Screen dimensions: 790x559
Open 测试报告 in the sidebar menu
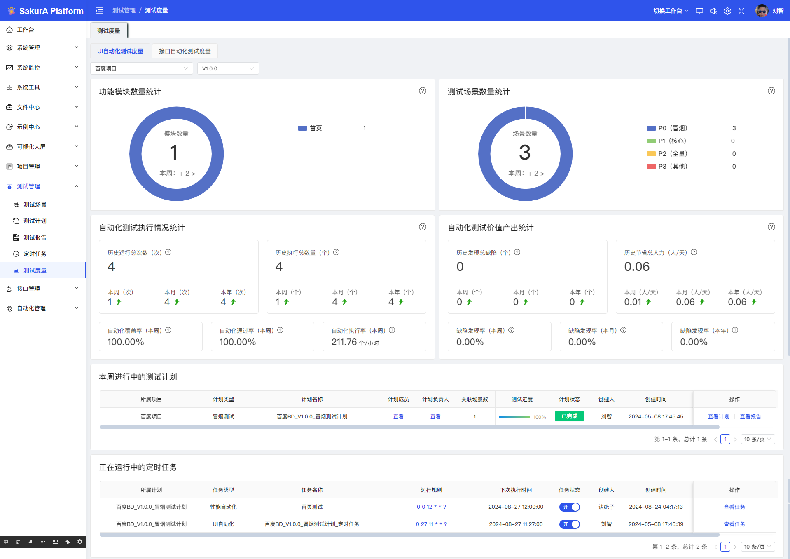point(35,237)
